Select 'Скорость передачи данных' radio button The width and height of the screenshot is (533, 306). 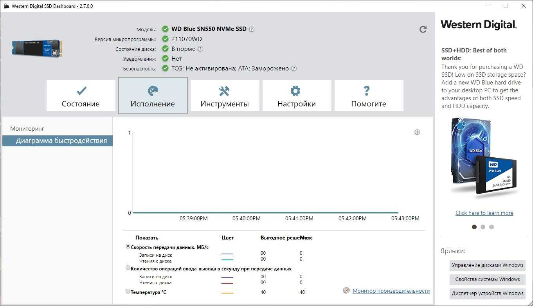(128, 247)
